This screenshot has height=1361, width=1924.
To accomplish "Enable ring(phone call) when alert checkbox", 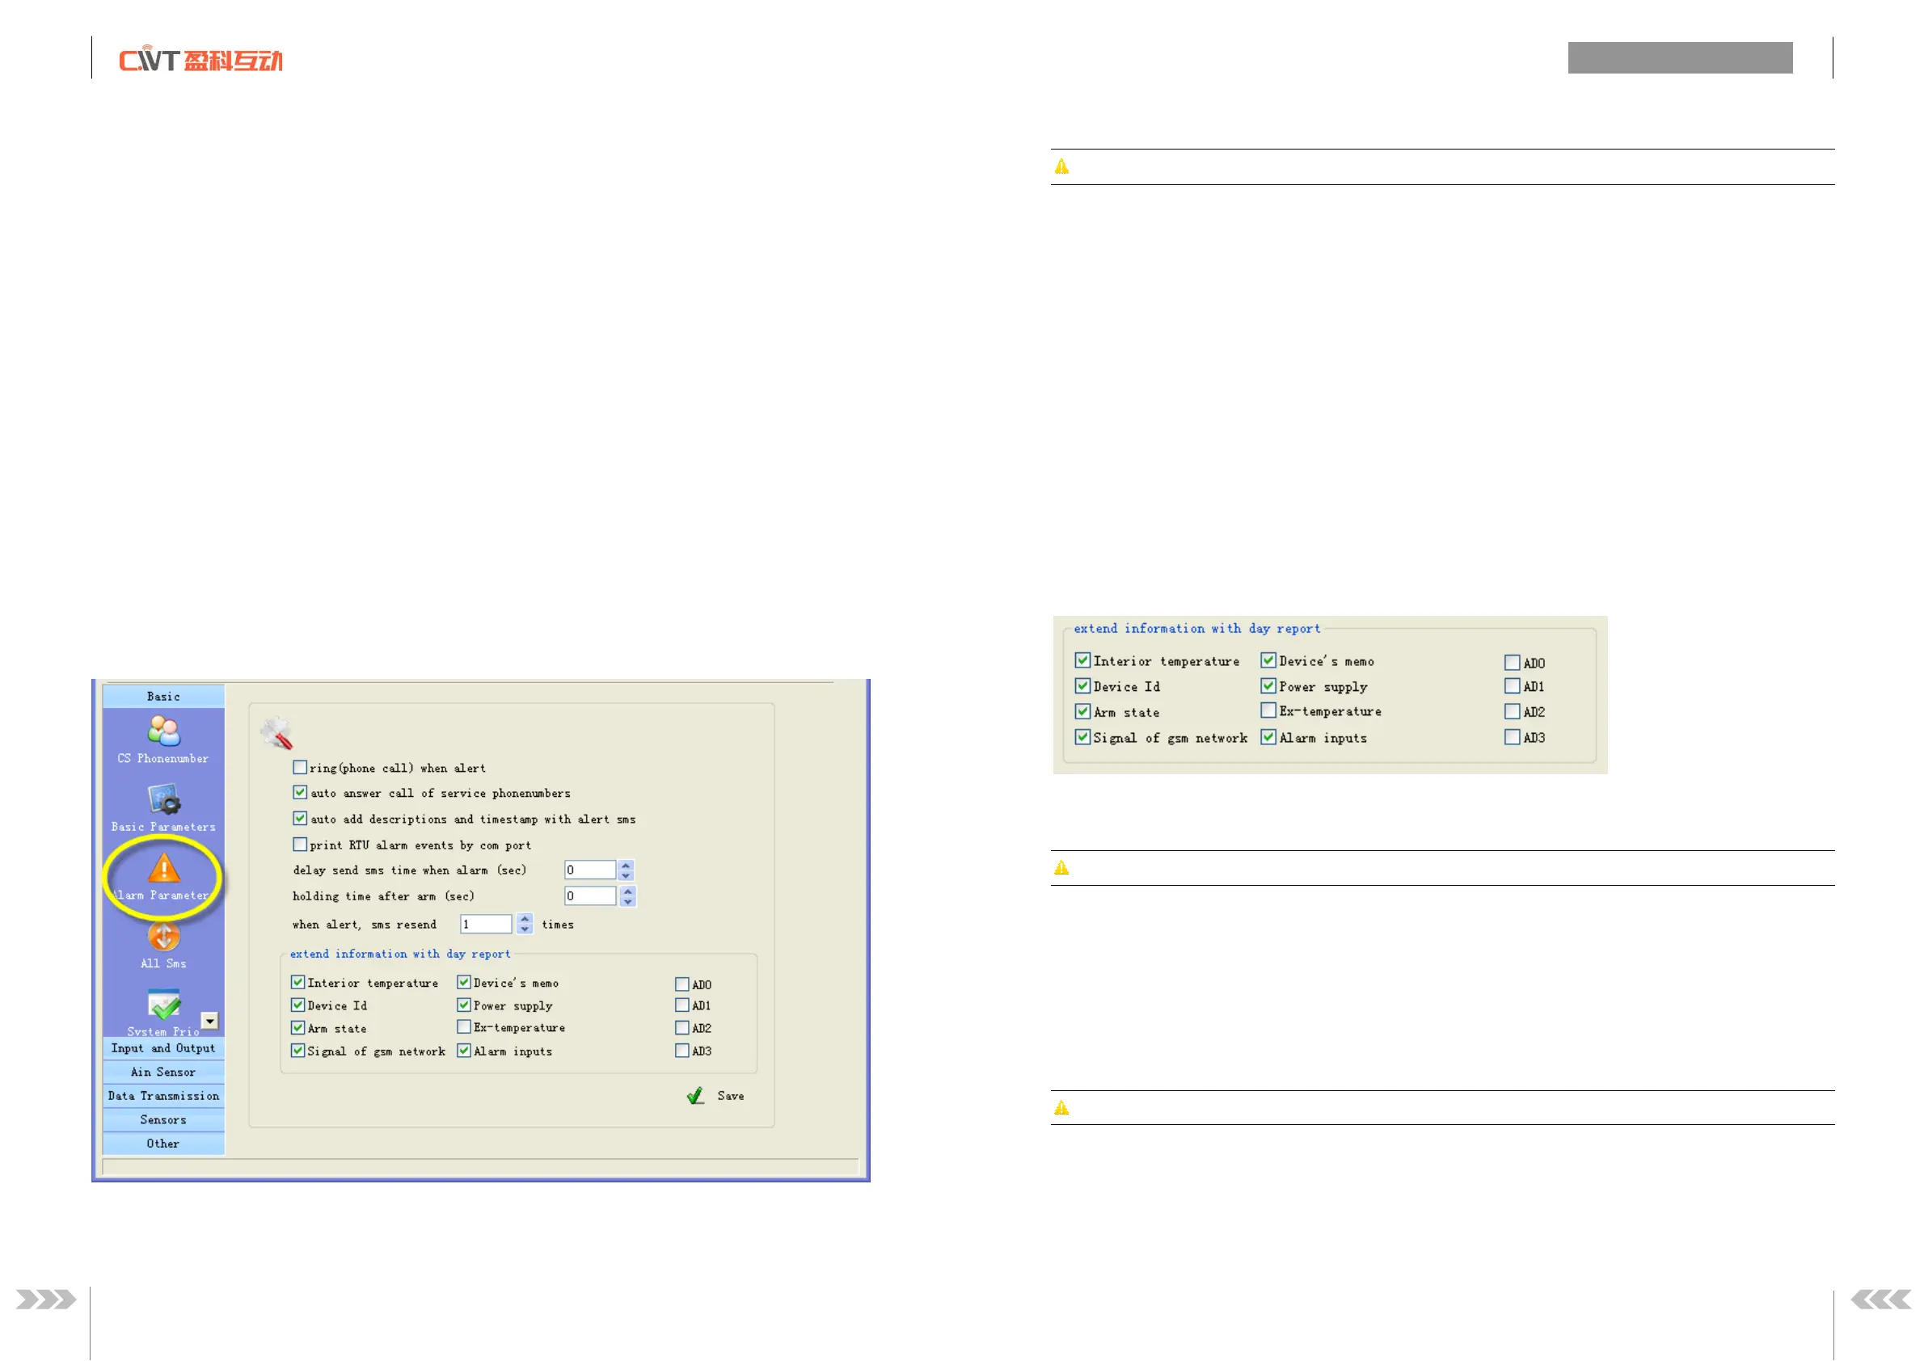I will (x=299, y=768).
